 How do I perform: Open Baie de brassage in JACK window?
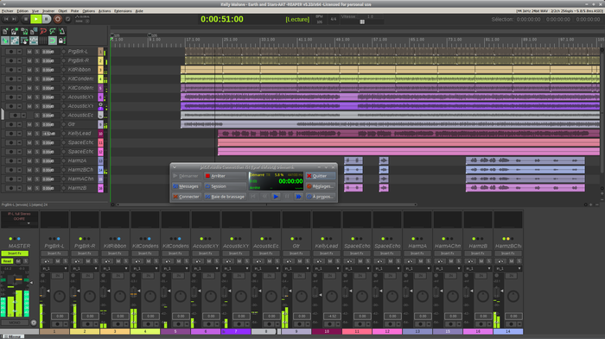click(x=225, y=197)
